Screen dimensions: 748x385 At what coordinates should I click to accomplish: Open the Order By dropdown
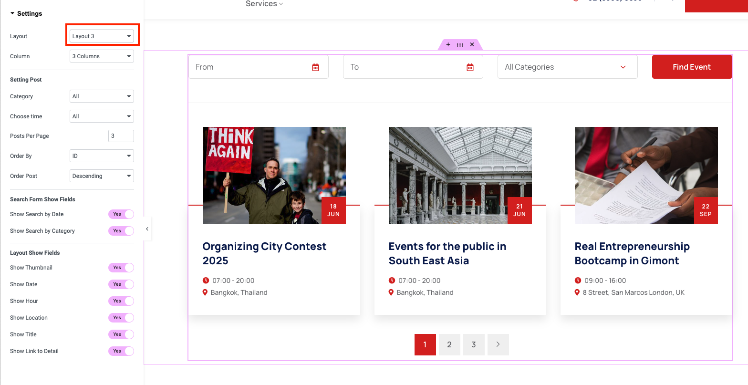coord(102,156)
